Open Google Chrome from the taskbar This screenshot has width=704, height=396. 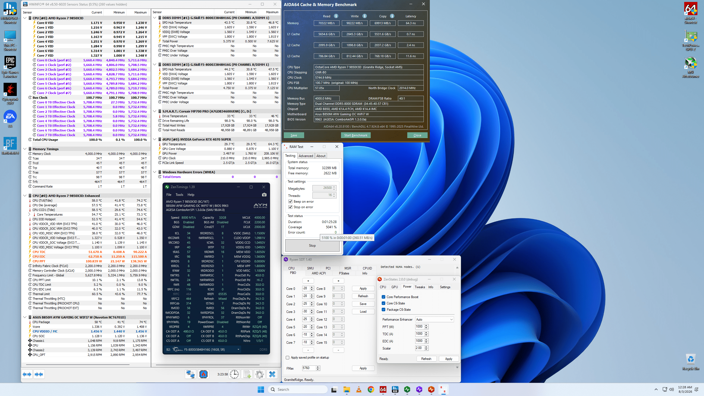(x=371, y=389)
